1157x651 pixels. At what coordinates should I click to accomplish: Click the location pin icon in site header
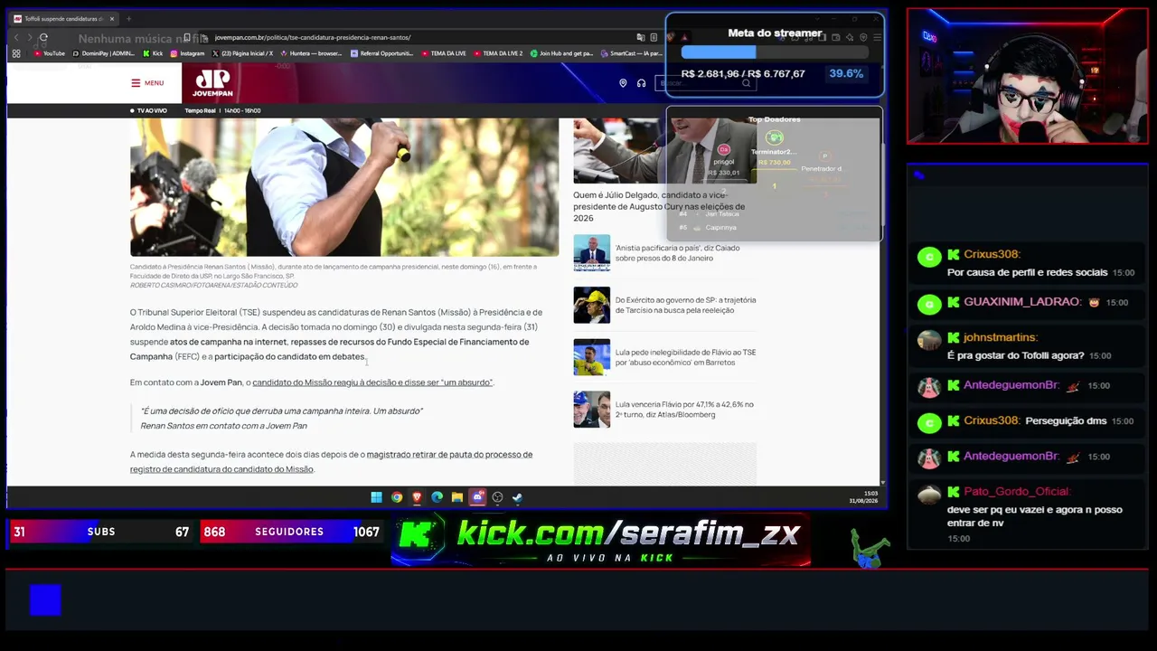coord(623,83)
